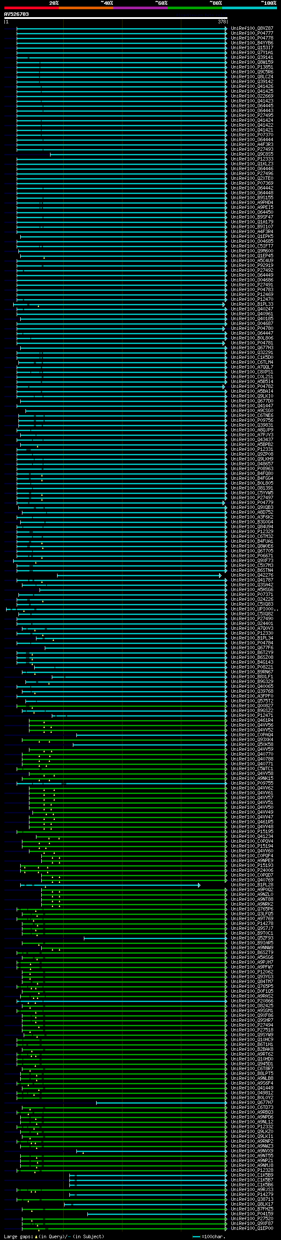Select UniRef100_Q40788 label
This screenshot has height=1240, width=281.
pyautogui.click(x=252, y=759)
